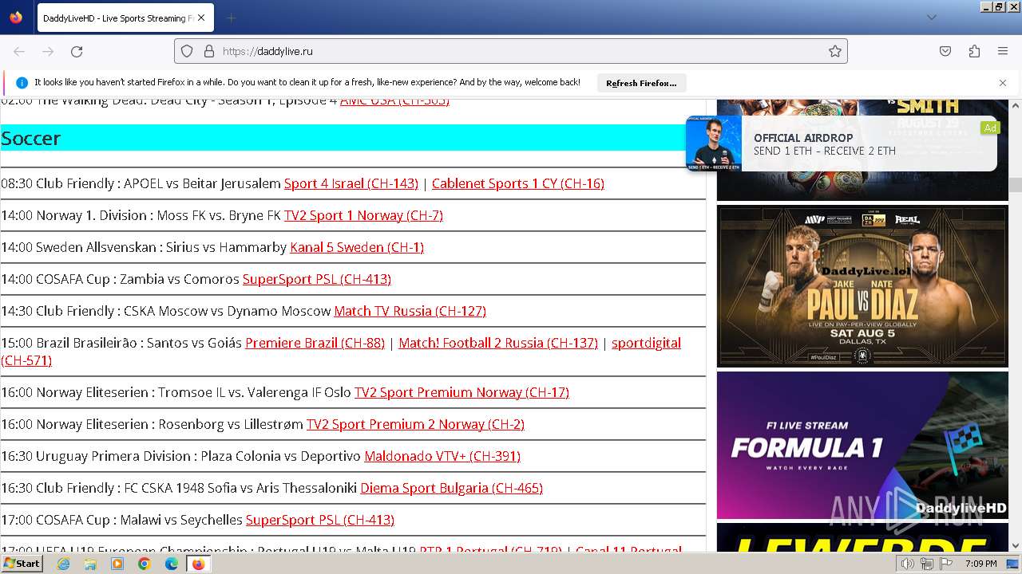Grab the vertical scrollbar thumb
1022x574 pixels.
click(1016, 184)
